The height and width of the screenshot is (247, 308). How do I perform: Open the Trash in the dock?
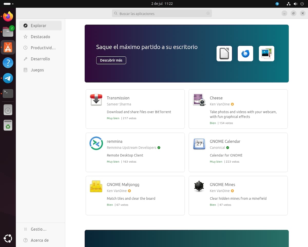point(8,125)
